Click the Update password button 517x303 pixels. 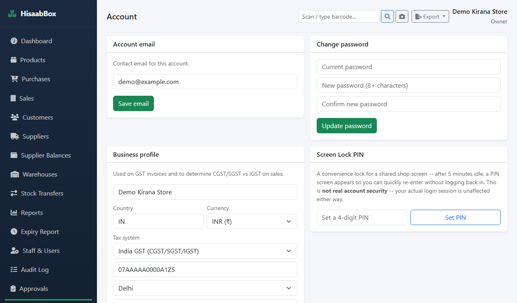click(347, 126)
